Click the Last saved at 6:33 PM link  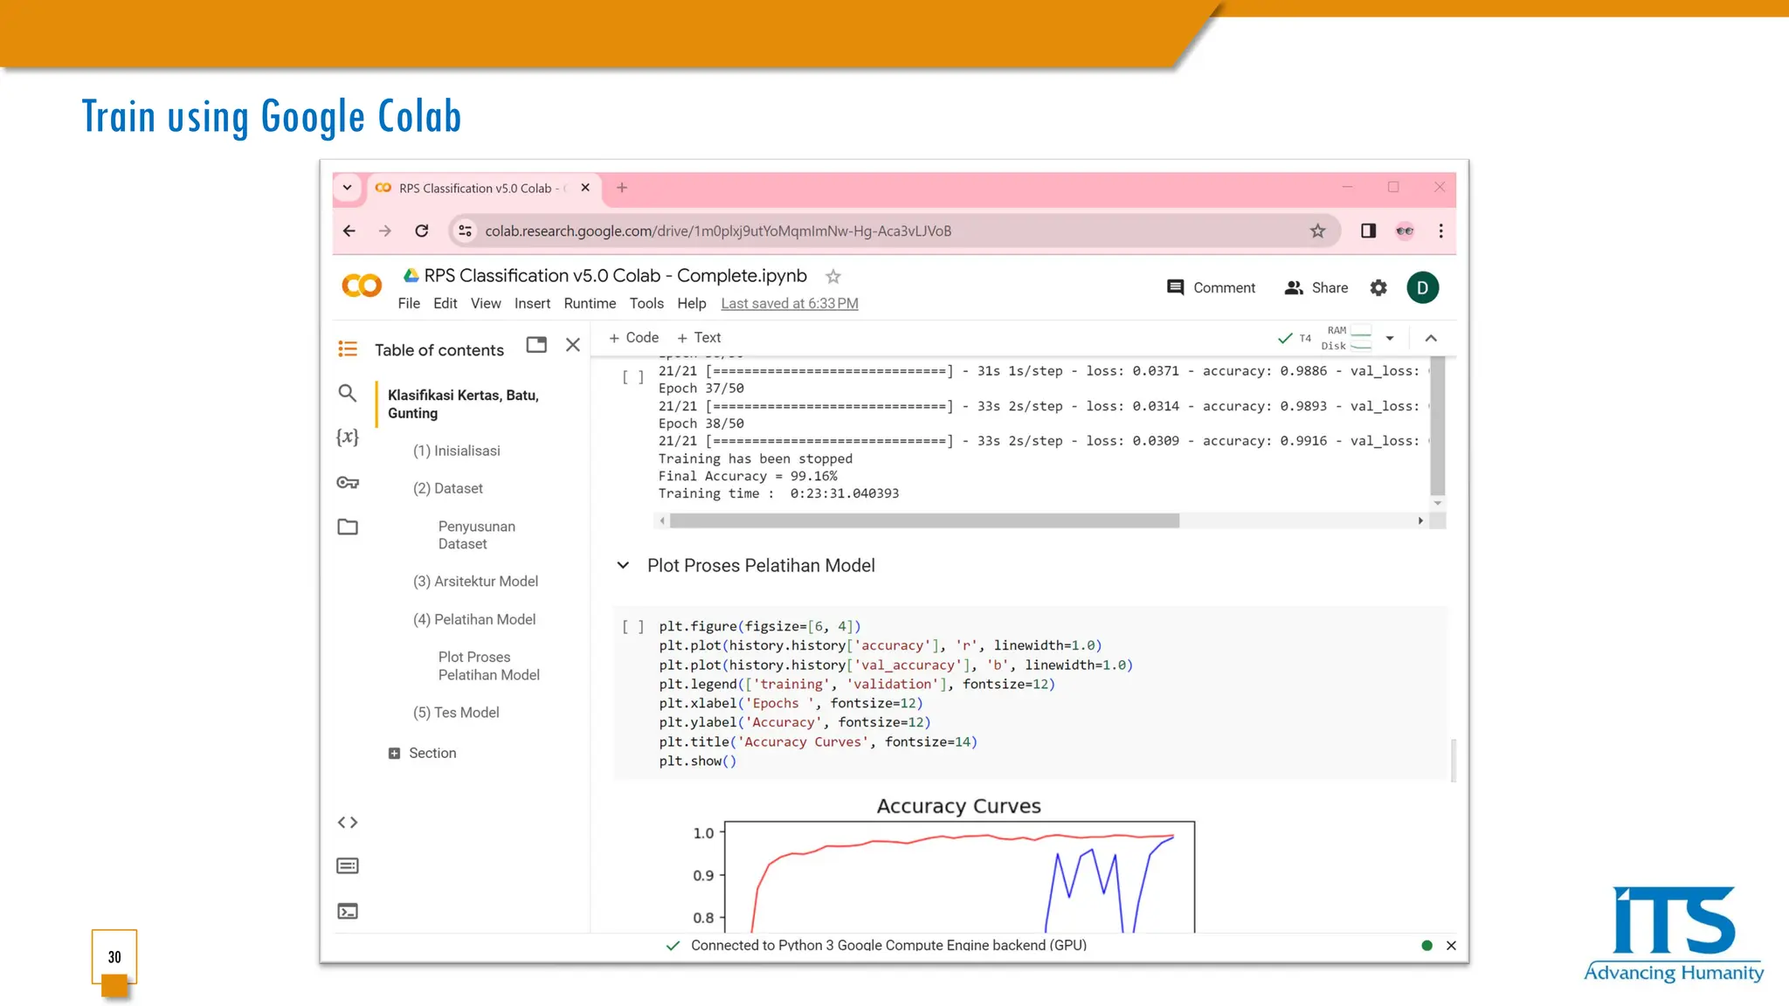tap(789, 303)
